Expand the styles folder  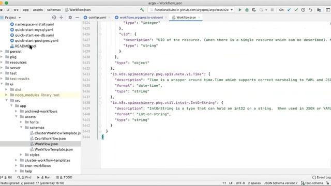21,154
